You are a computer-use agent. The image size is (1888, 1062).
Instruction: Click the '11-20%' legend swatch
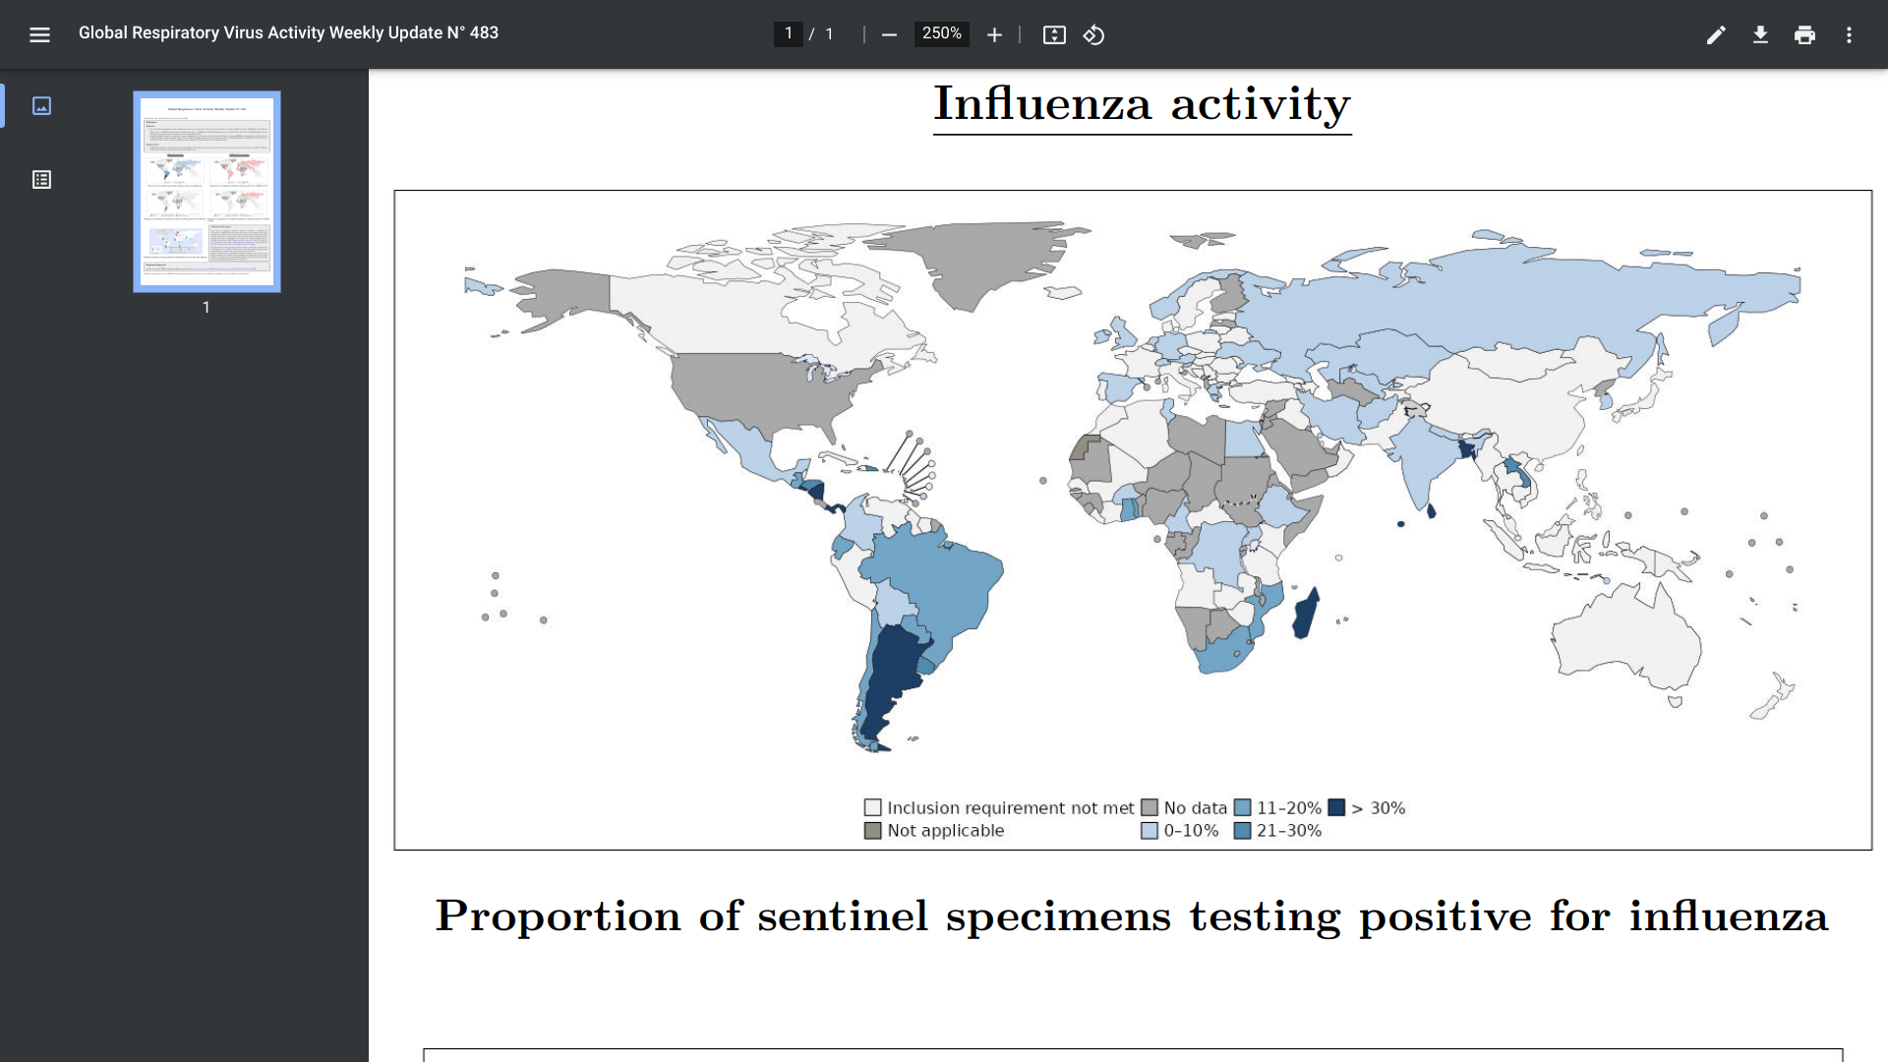[1242, 807]
